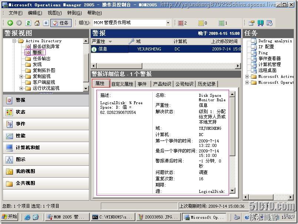Screen dimensions: 298x224
Task: Expand the Microsoft Active task folder
Action: coord(247,77)
